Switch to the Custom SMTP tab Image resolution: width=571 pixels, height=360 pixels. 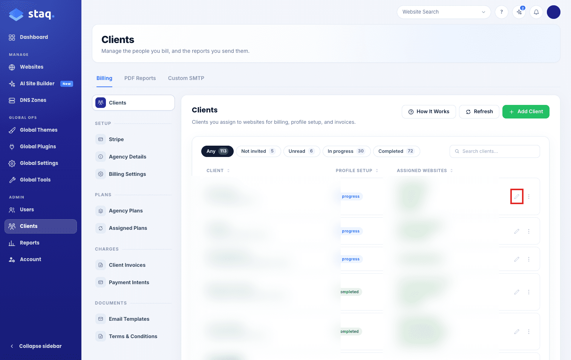click(186, 78)
